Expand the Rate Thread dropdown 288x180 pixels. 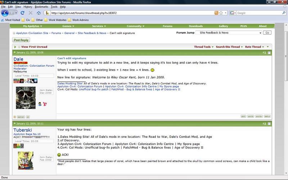[254, 47]
